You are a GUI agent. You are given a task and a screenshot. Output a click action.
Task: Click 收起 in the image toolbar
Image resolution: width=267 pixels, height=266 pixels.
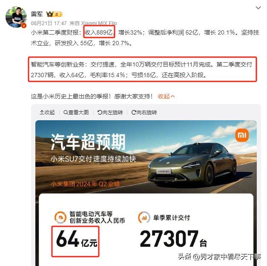click(x=47, y=113)
